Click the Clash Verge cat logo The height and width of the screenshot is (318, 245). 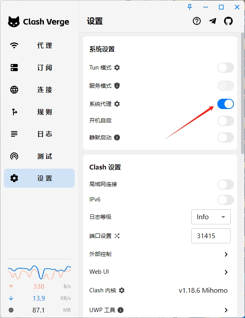click(14, 22)
